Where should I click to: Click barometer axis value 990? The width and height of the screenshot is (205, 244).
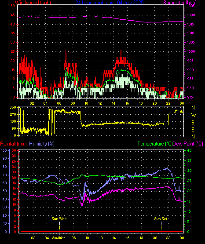pyautogui.click(x=190, y=70)
